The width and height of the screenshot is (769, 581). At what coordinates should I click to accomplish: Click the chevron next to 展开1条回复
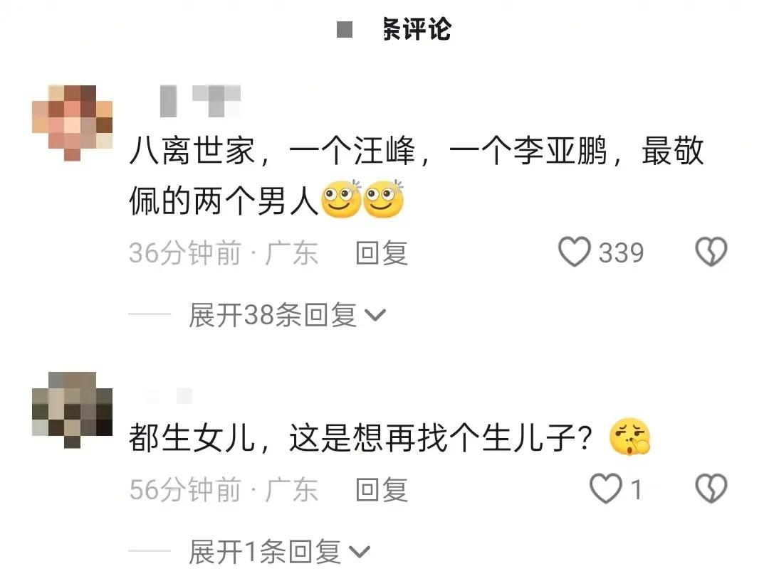pos(360,552)
